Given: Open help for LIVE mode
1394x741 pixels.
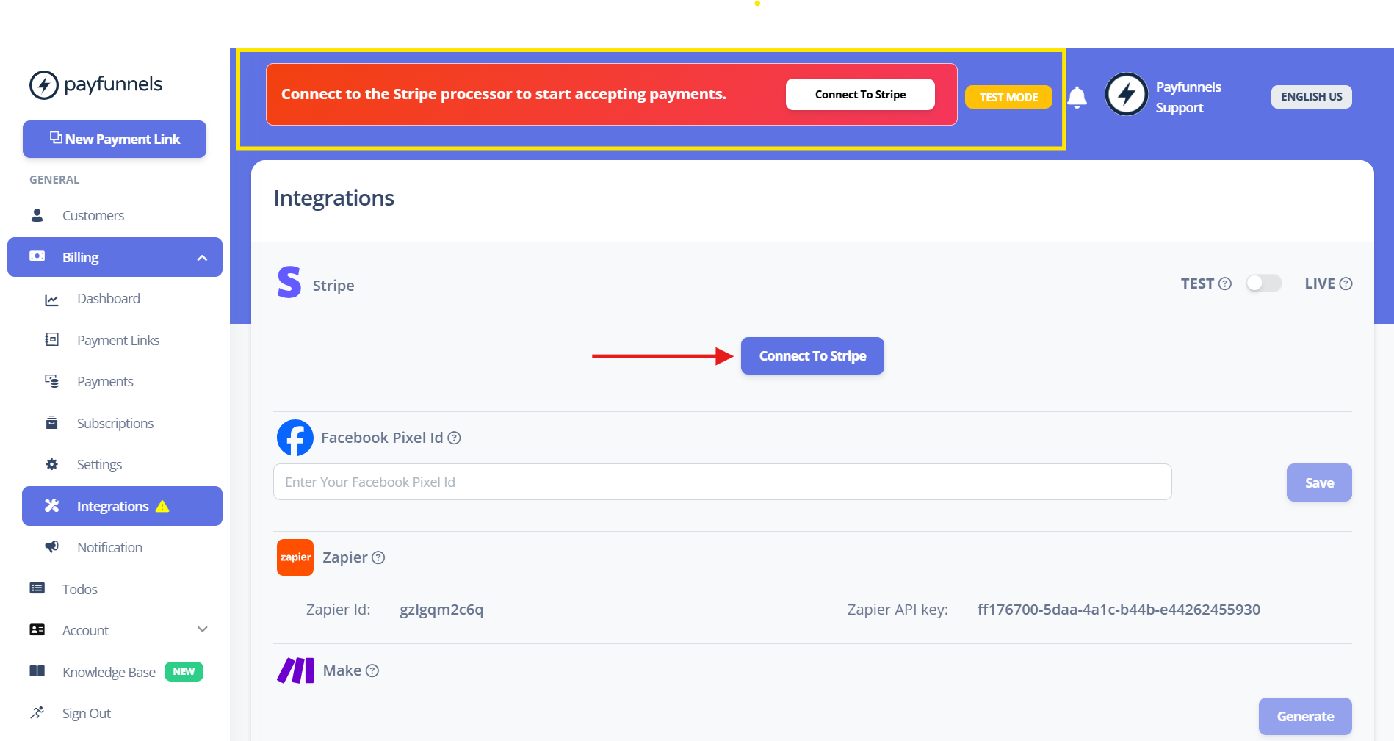Looking at the screenshot, I should pos(1346,283).
